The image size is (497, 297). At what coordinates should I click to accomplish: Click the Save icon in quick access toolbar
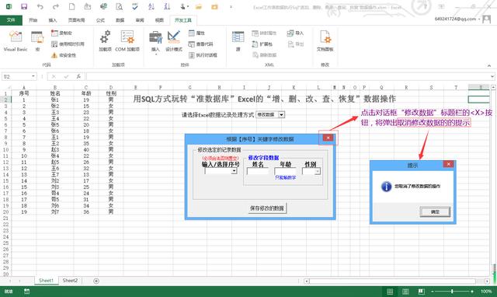(x=24, y=7)
